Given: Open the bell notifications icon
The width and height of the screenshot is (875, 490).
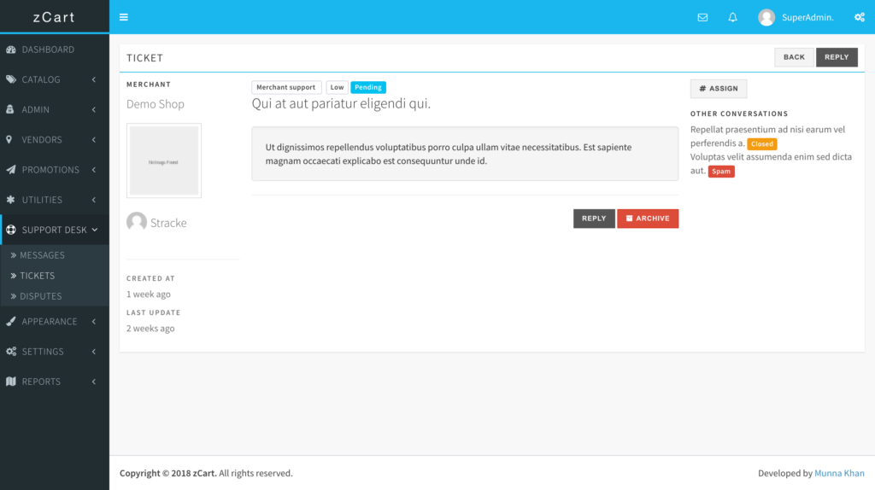Looking at the screenshot, I should point(732,17).
